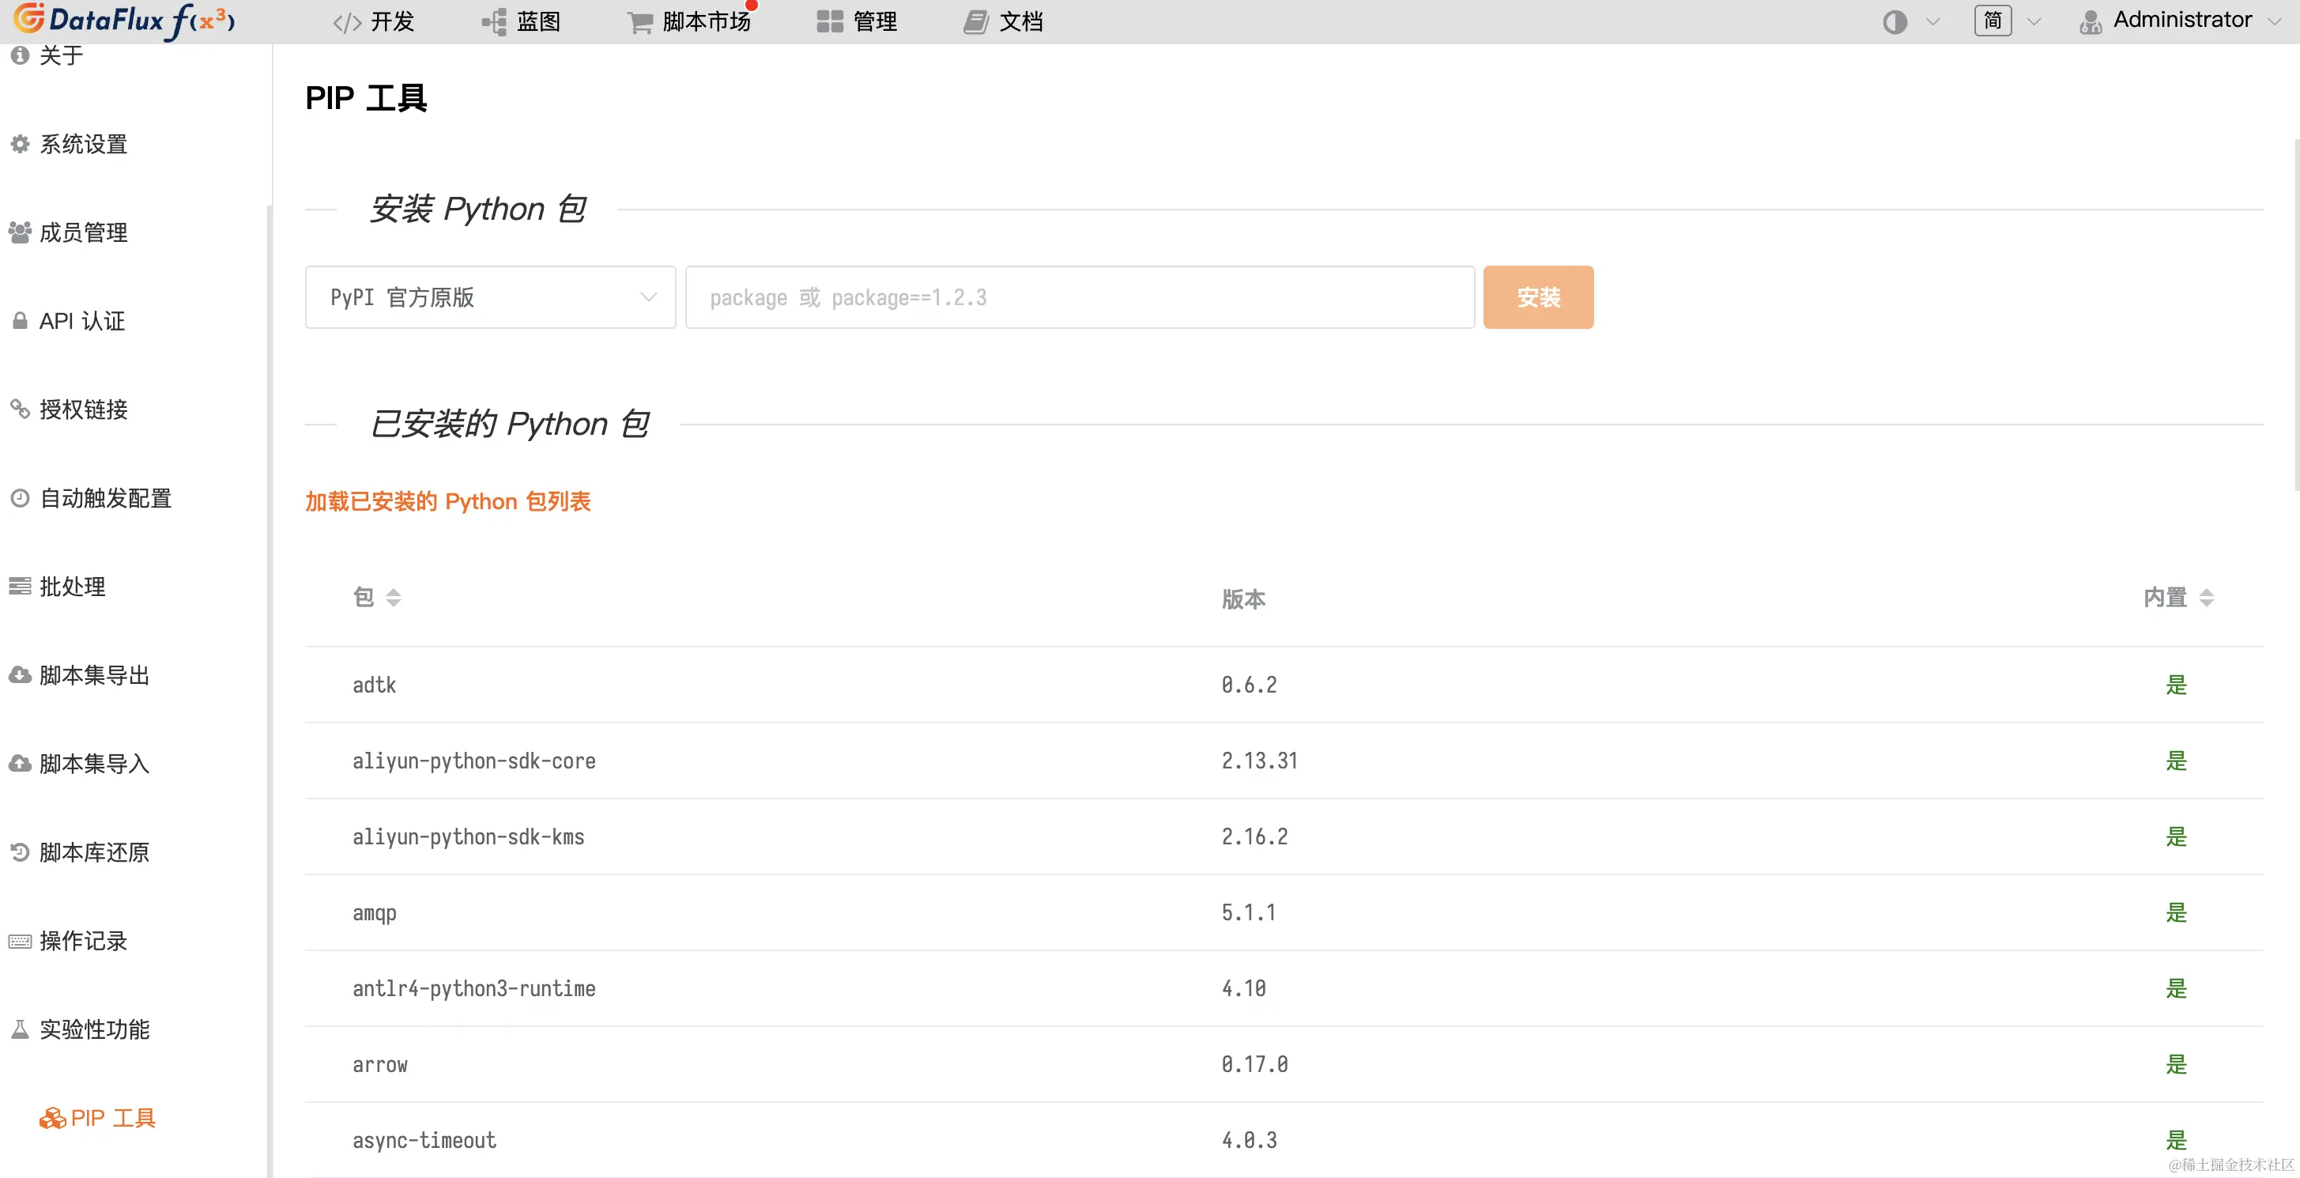The height and width of the screenshot is (1178, 2300).
Task: Click 加载已安装的 Python 包列表 link
Action: 447,501
